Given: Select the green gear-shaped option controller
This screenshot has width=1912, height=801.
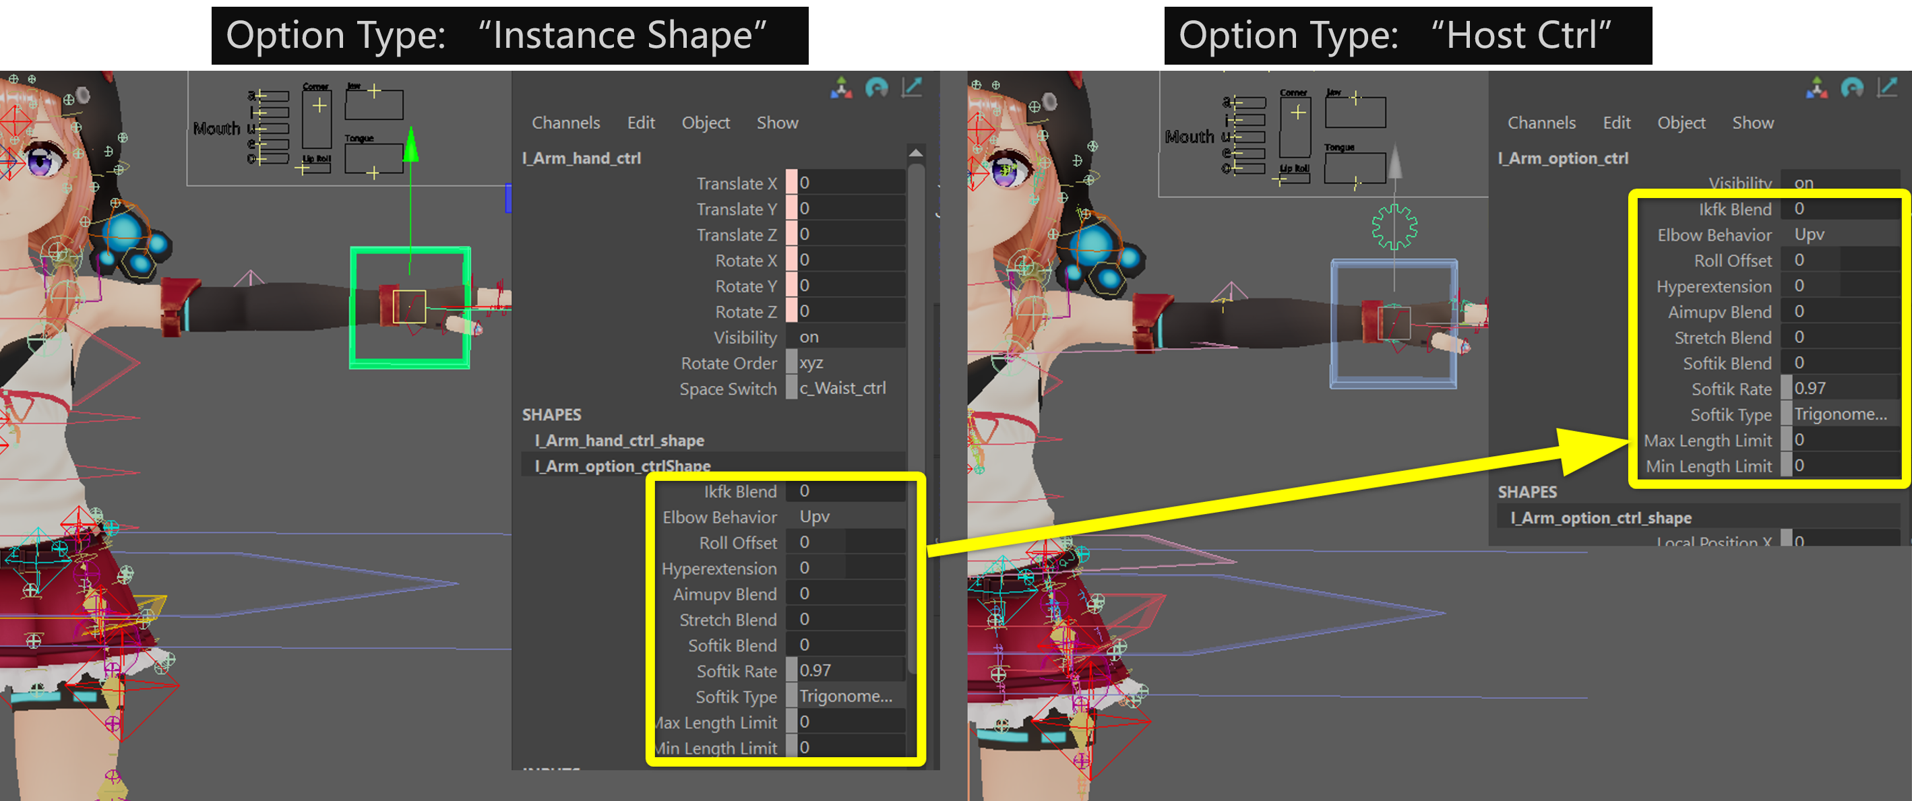Looking at the screenshot, I should click(x=1394, y=227).
